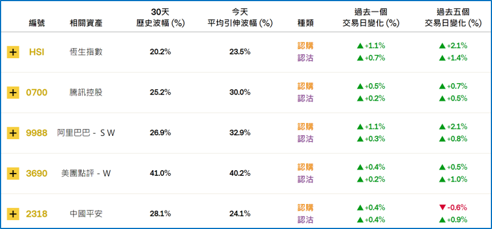Select 認沽 type in 0700 row
This screenshot has height=229, width=492.
[305, 99]
